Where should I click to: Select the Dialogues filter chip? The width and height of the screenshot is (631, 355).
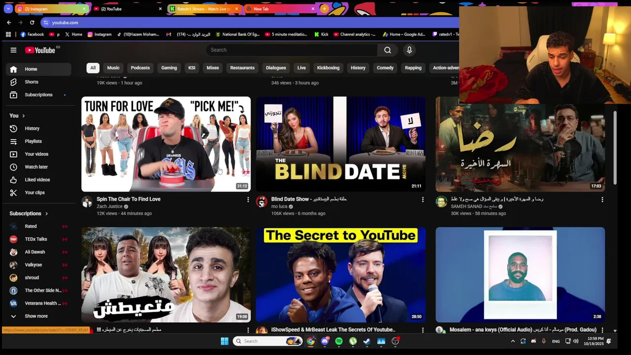click(276, 68)
